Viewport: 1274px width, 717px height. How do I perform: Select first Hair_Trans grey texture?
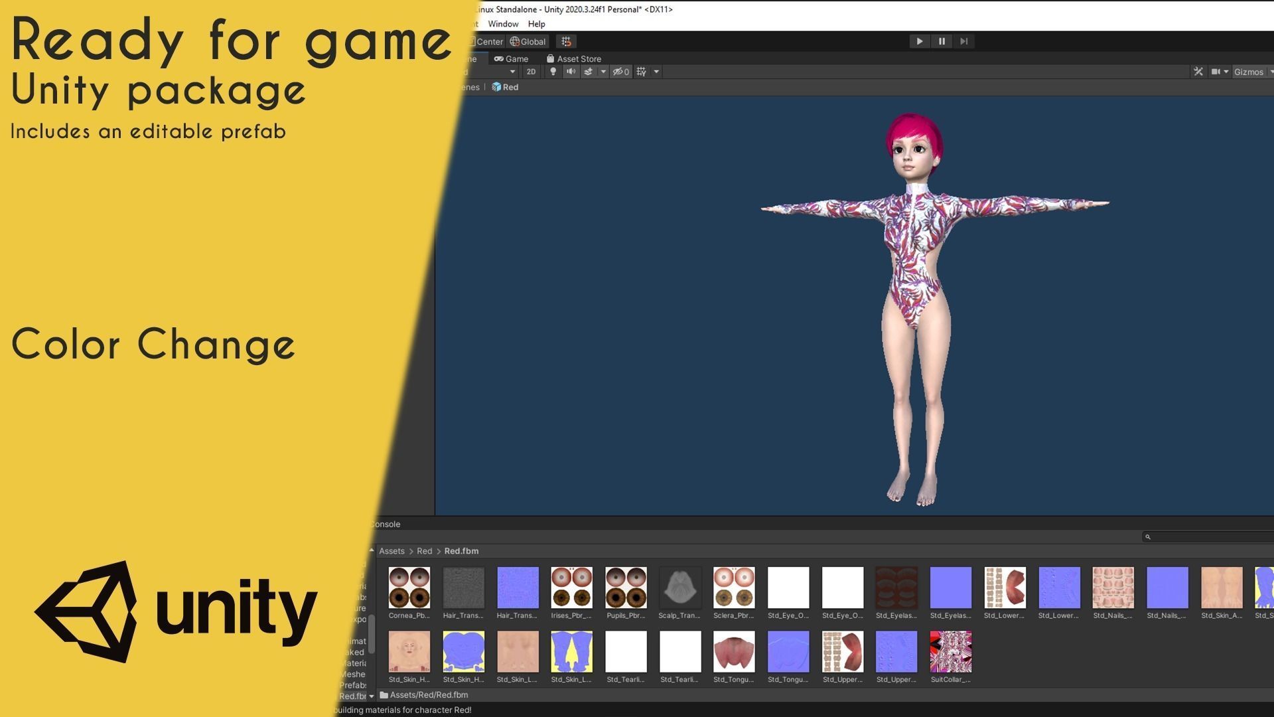[x=463, y=593]
